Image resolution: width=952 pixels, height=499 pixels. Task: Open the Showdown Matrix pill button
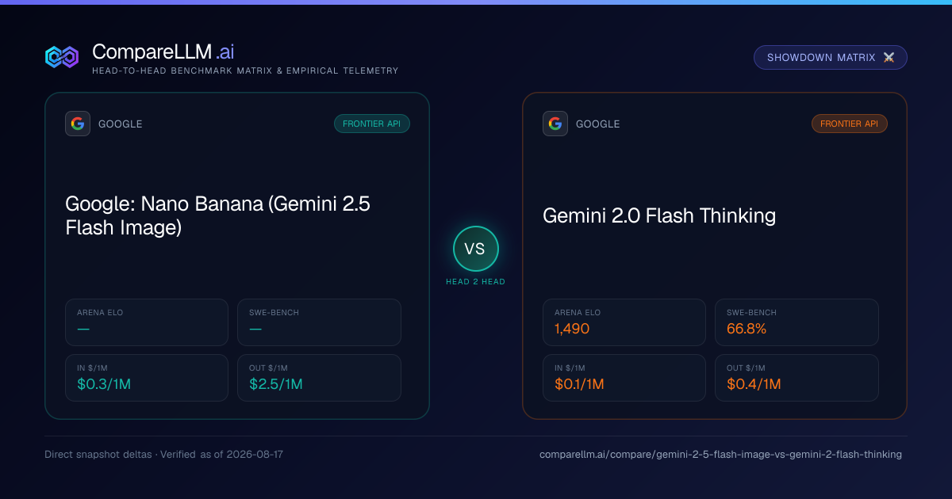(x=830, y=58)
